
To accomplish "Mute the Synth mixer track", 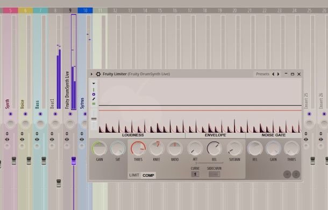I will point(10,114).
